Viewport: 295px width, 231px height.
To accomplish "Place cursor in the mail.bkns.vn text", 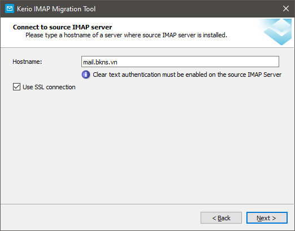I will point(100,62).
